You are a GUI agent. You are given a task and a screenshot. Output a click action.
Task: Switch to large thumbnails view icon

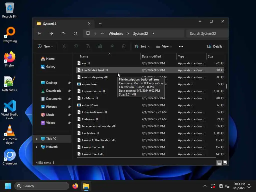[225, 162]
